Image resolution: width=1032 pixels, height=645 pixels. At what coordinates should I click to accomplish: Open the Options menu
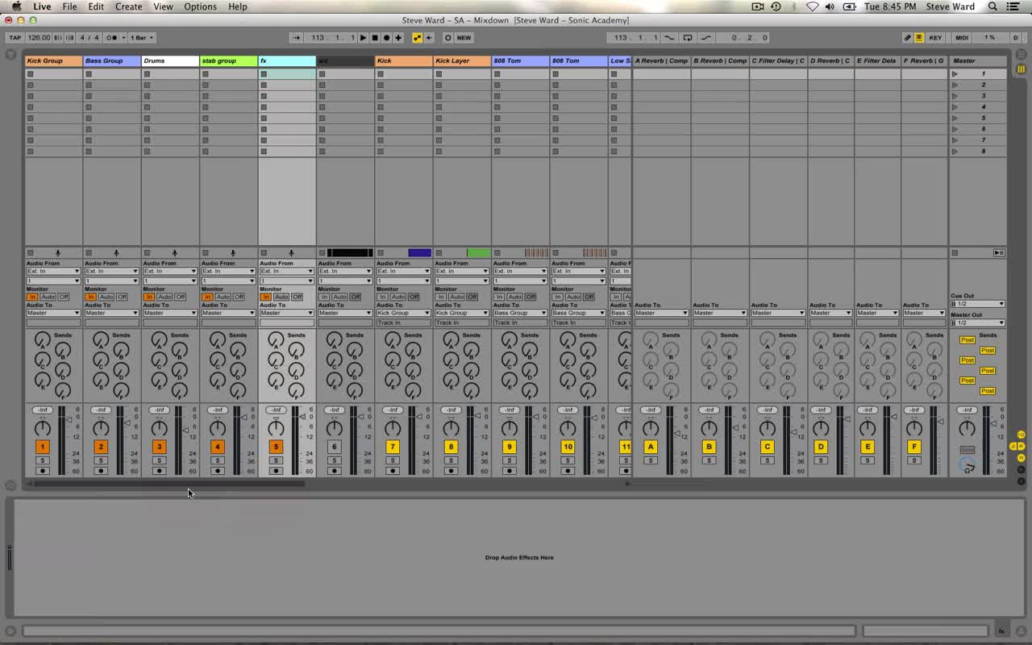point(200,6)
